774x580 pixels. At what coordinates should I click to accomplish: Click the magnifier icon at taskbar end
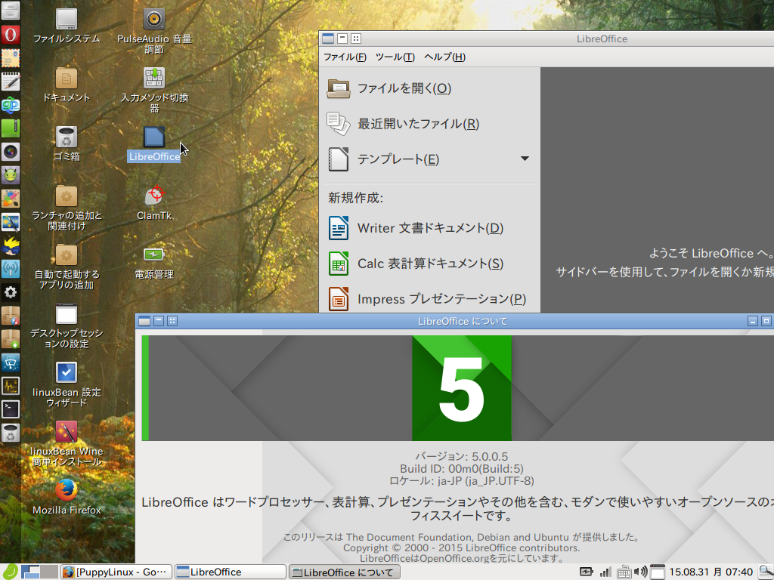[766, 572]
